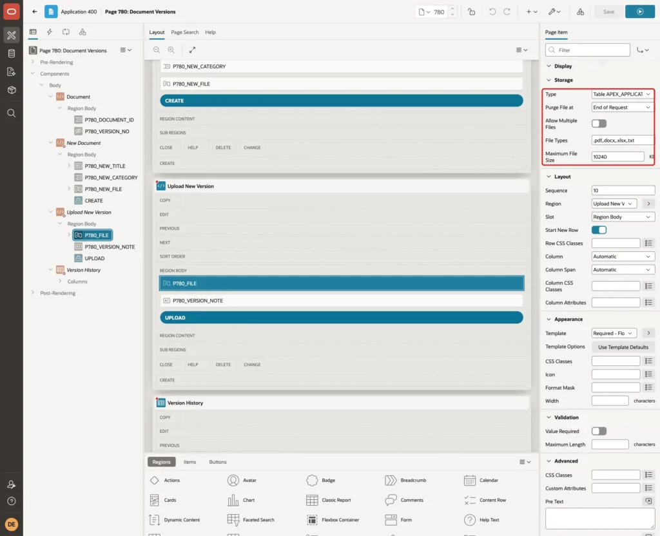Open SQL Workshop from left sidebar

pyautogui.click(x=12, y=53)
